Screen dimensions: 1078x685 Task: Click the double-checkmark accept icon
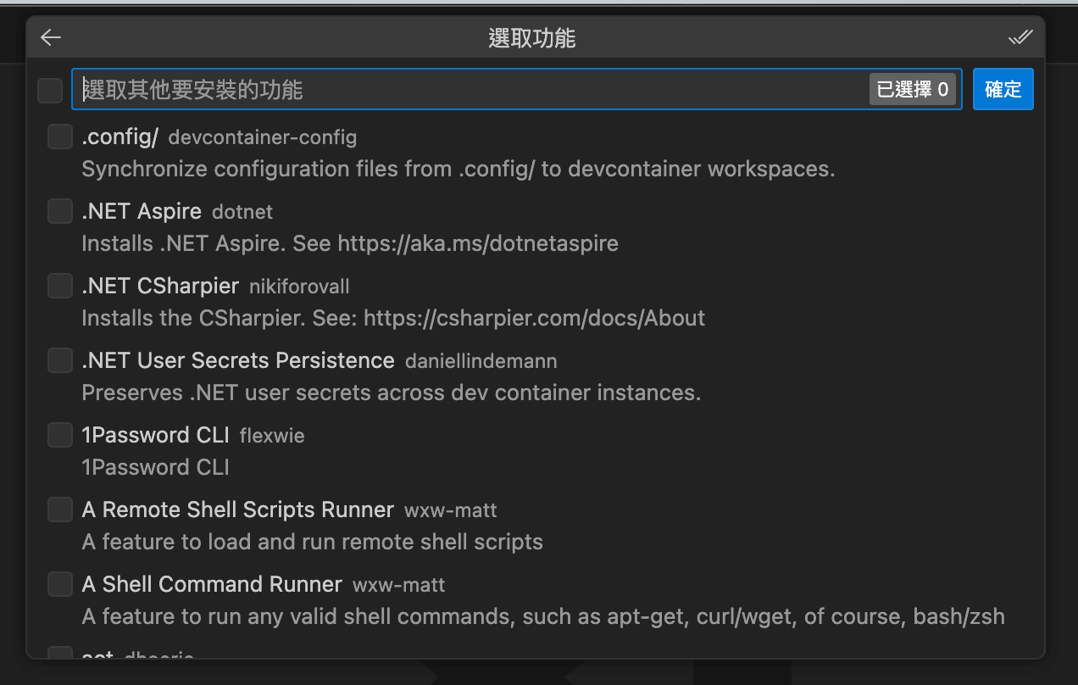tap(1020, 37)
